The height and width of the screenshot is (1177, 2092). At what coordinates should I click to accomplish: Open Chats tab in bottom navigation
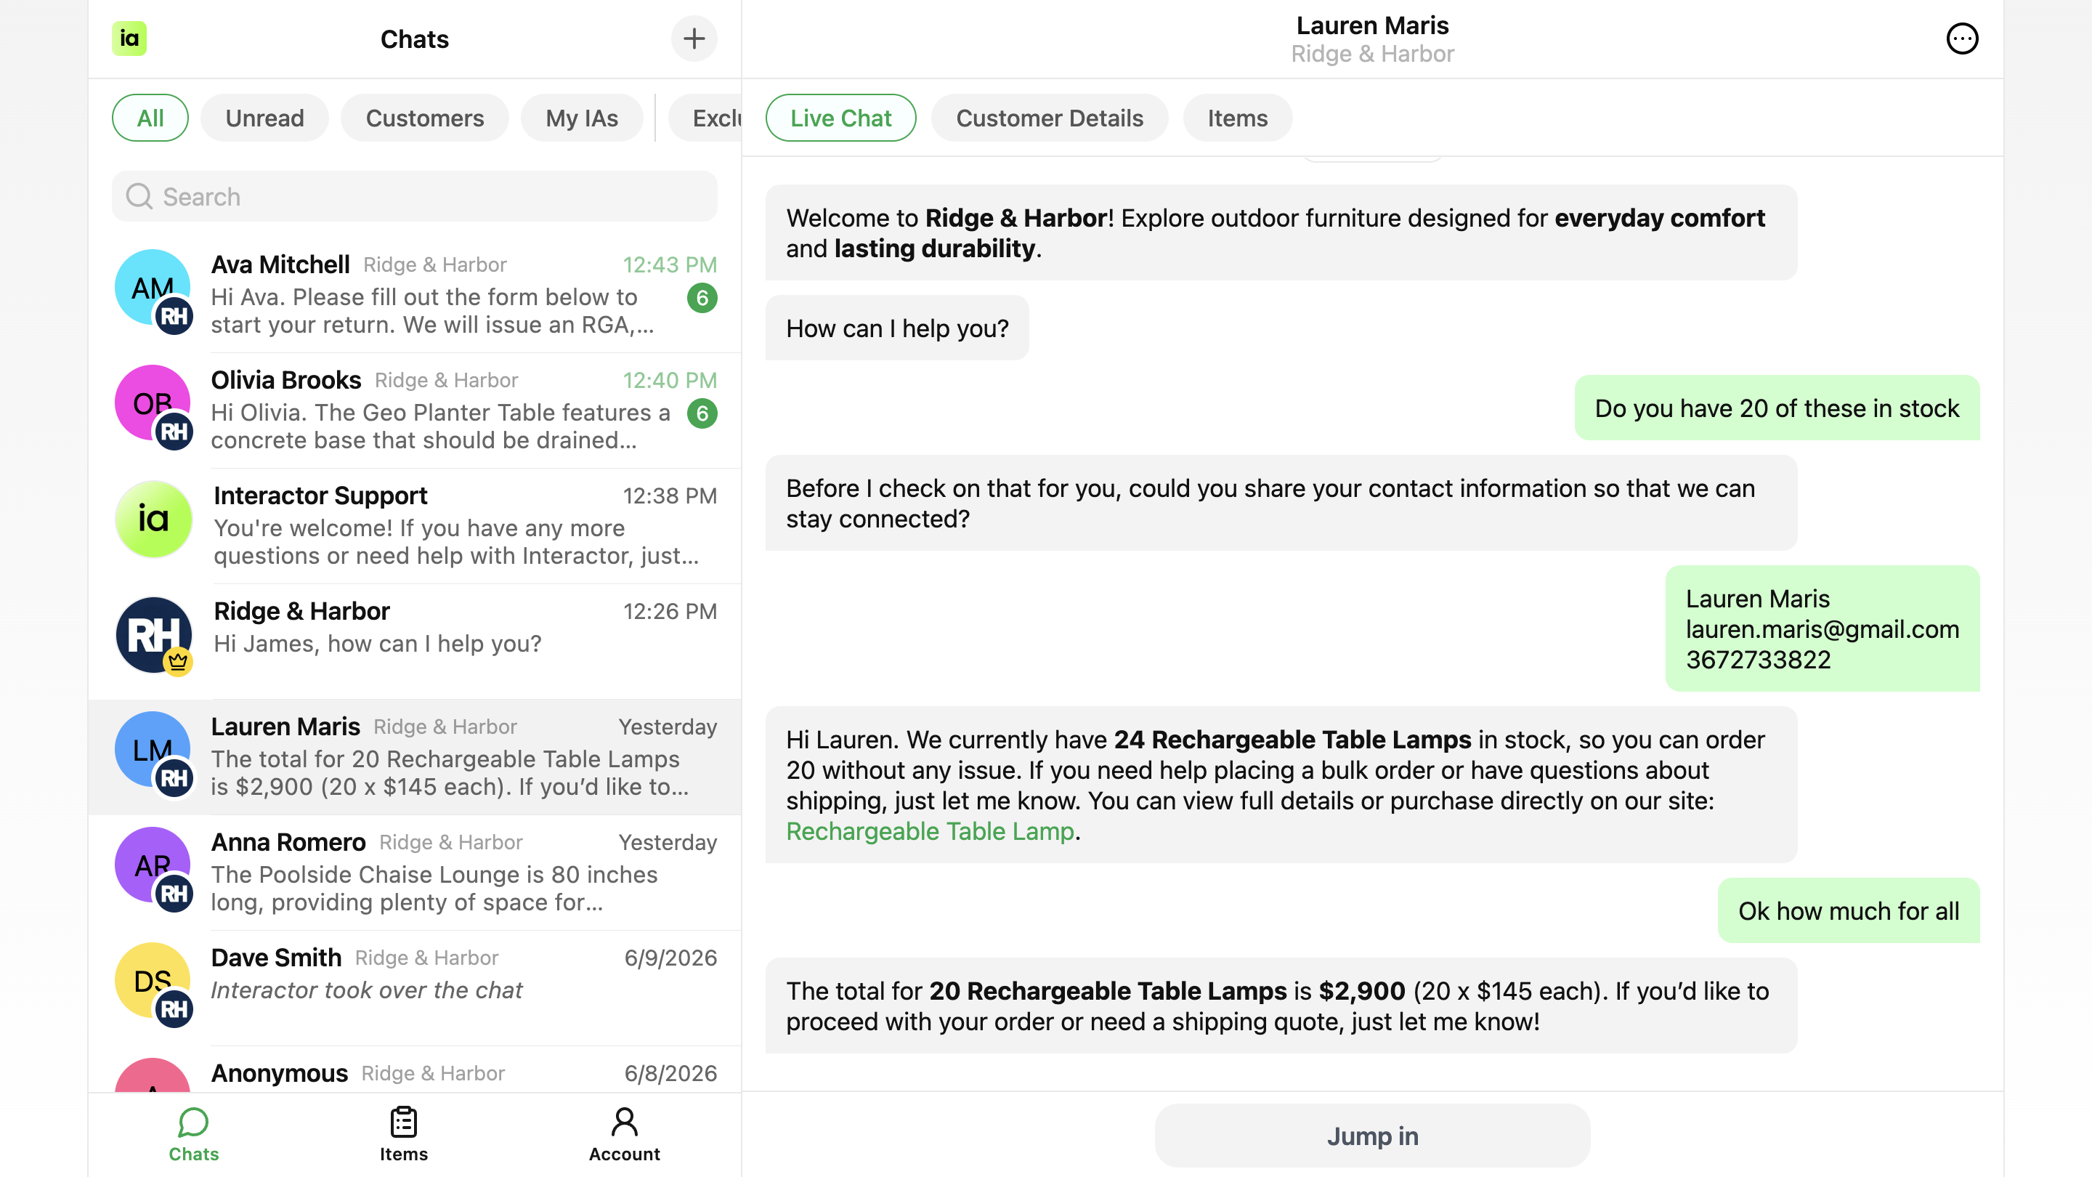(x=193, y=1135)
